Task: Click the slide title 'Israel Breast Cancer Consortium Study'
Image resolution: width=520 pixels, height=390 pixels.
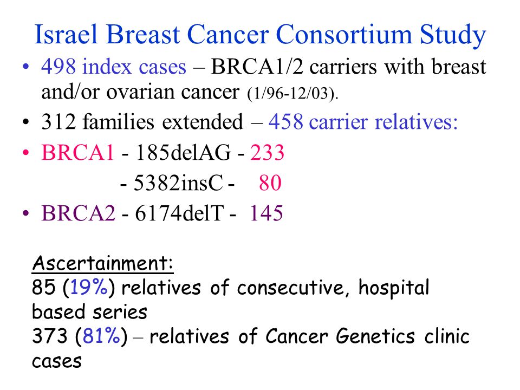Action: 260,35
